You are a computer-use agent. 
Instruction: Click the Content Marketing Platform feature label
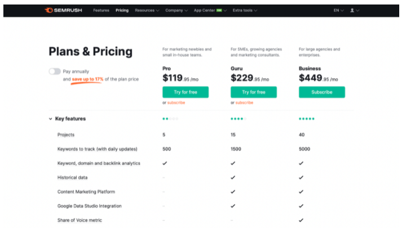point(86,192)
